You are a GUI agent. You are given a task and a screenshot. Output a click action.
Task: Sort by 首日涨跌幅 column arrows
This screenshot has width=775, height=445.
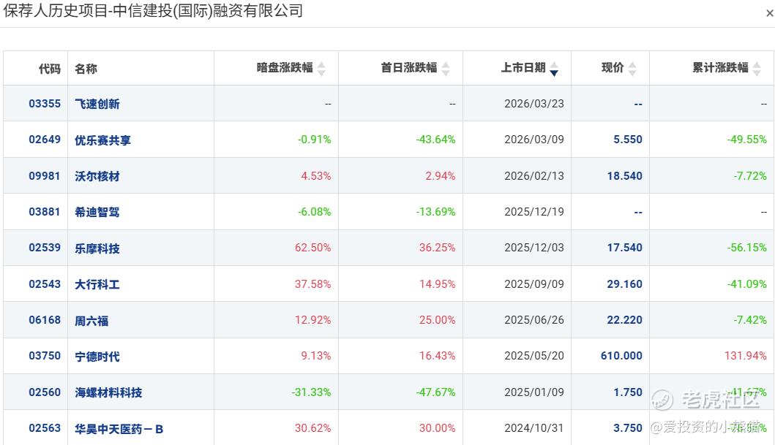pos(446,69)
